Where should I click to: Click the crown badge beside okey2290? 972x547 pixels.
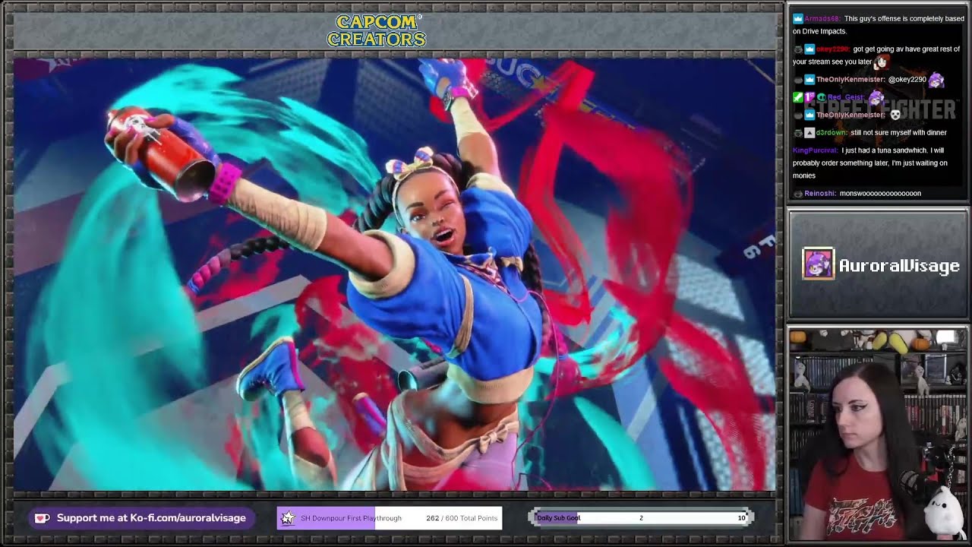coord(809,49)
